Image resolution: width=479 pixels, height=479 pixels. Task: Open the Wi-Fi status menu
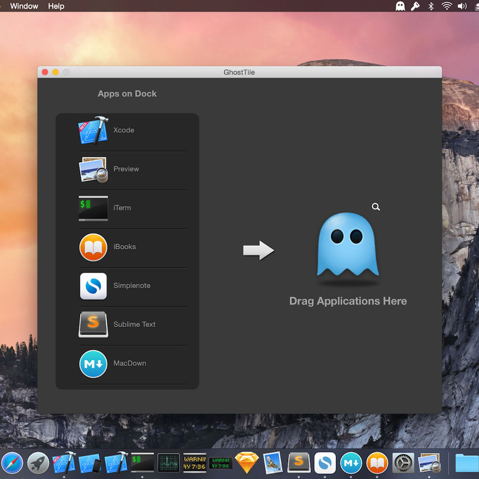[x=446, y=6]
